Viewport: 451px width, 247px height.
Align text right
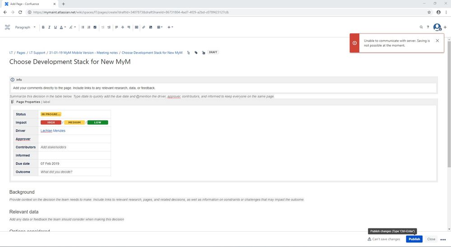tap(129, 27)
